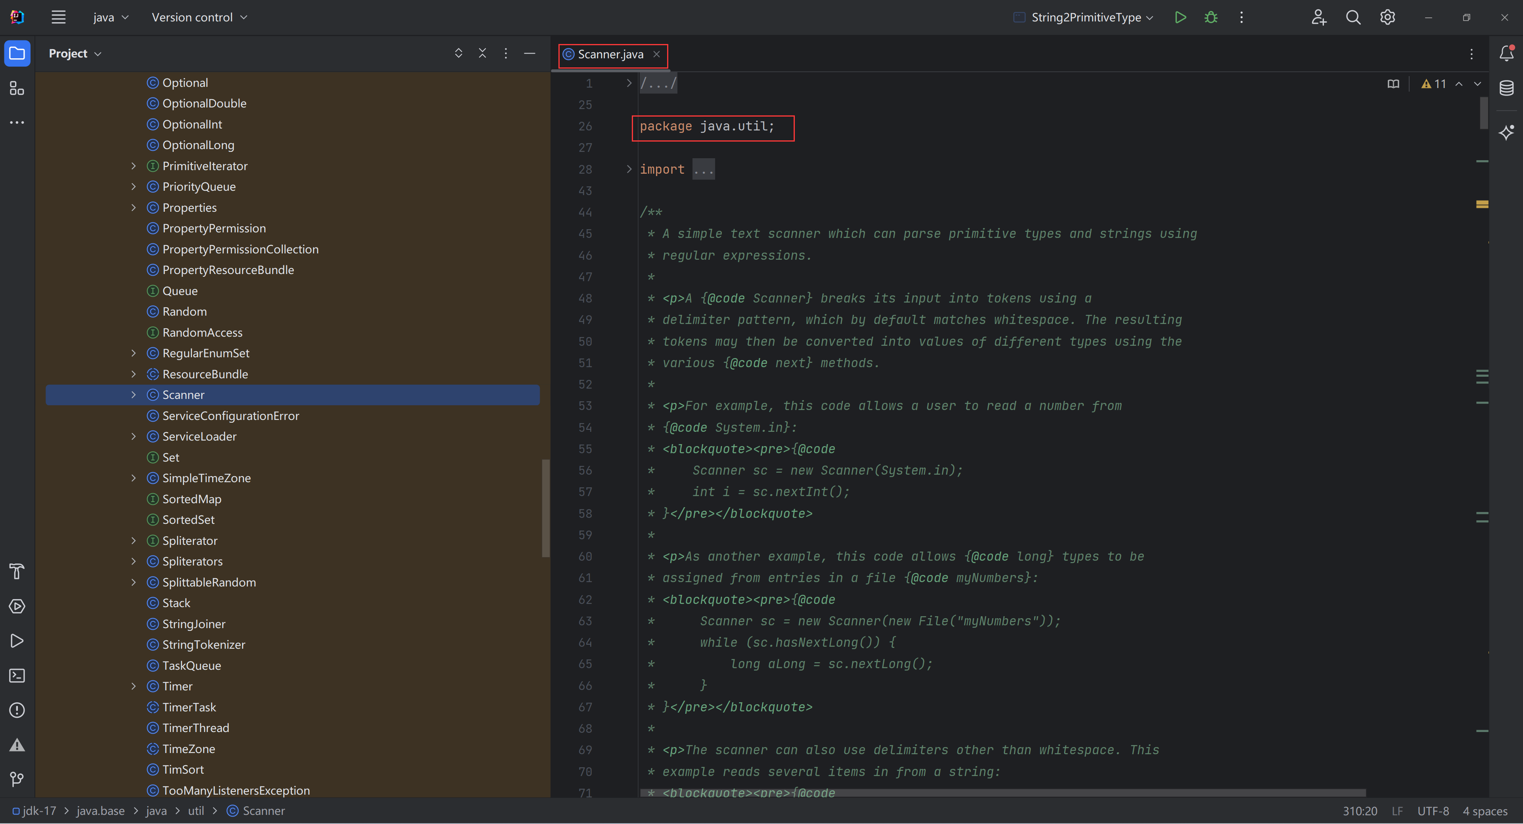Close the Scanner.java tab
Viewport: 1523px width, 824px height.
pyautogui.click(x=656, y=54)
